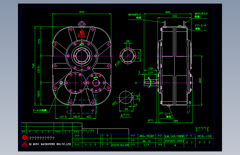Click the 110 shaft dimension value
The height and width of the screenshot is (155, 240).
coord(150,73)
